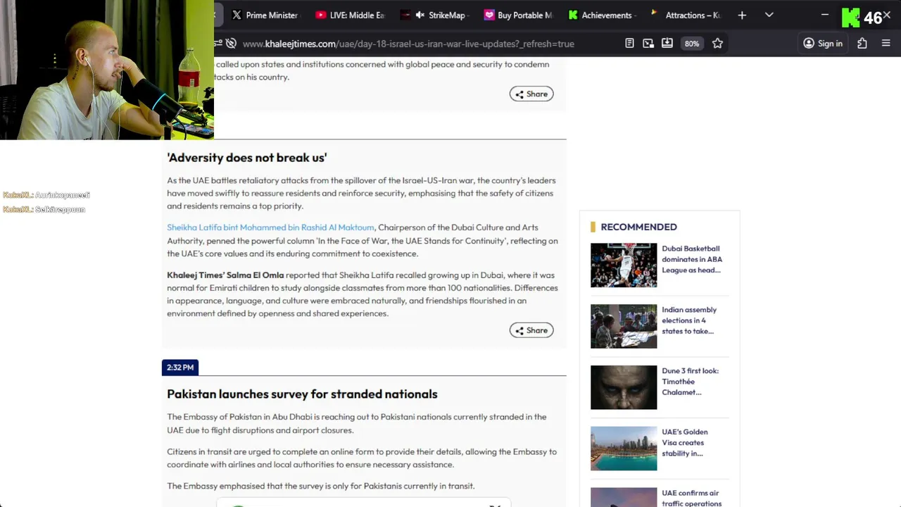
Task: Click the streamer webcam overlay
Action: [107, 70]
